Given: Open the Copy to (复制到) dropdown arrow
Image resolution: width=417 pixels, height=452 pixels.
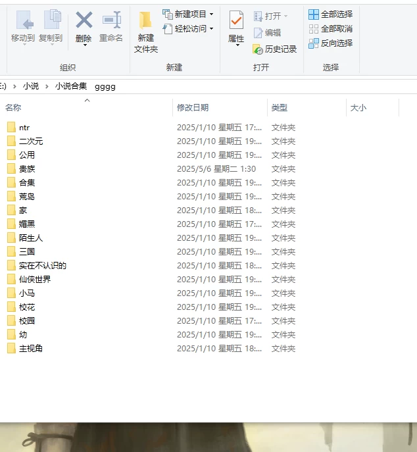Looking at the screenshot, I should (52, 45).
